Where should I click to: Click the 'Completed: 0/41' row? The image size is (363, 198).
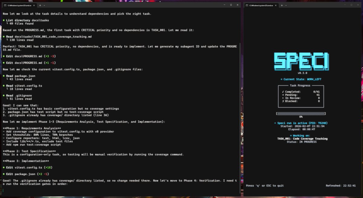(x=301, y=92)
